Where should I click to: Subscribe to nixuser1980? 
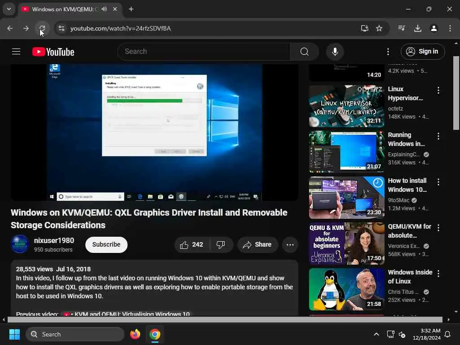pyautogui.click(x=106, y=244)
